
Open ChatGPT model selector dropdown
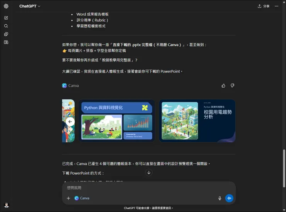pyautogui.click(x=30, y=6)
